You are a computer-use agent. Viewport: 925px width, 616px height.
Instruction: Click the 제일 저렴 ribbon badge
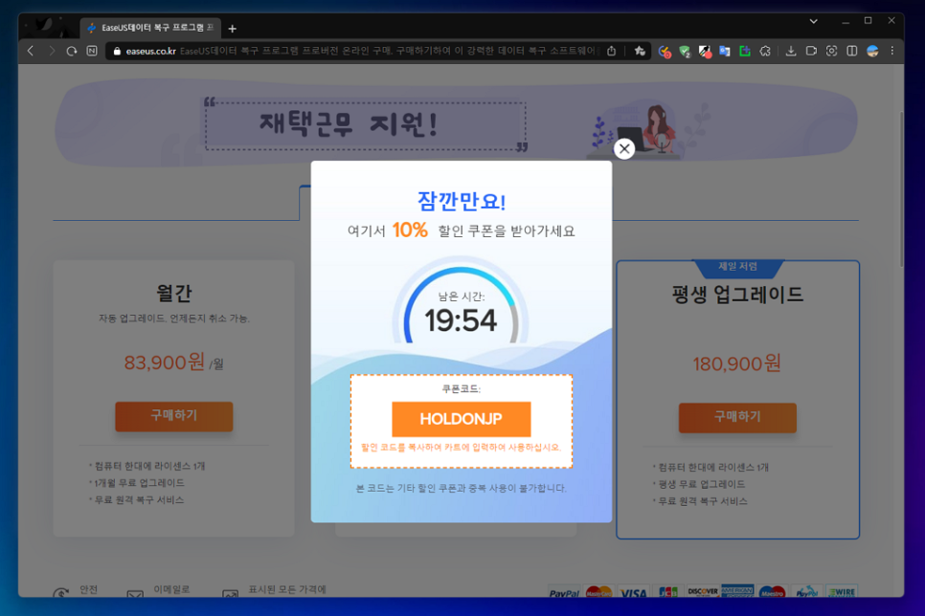coord(737,267)
